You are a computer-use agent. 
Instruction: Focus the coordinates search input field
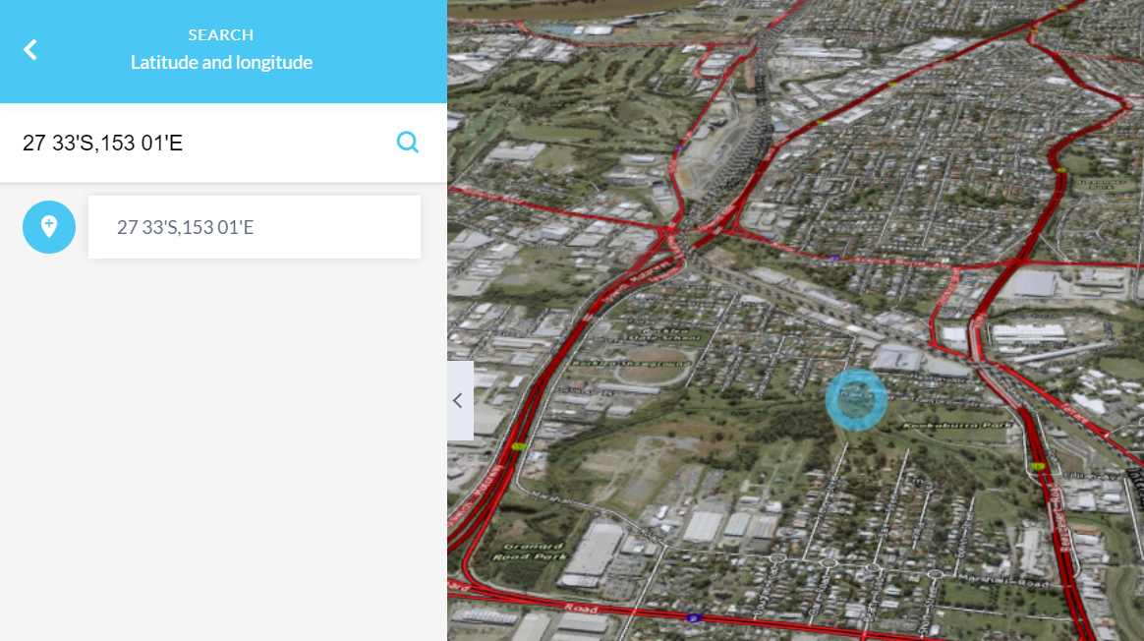pos(197,143)
